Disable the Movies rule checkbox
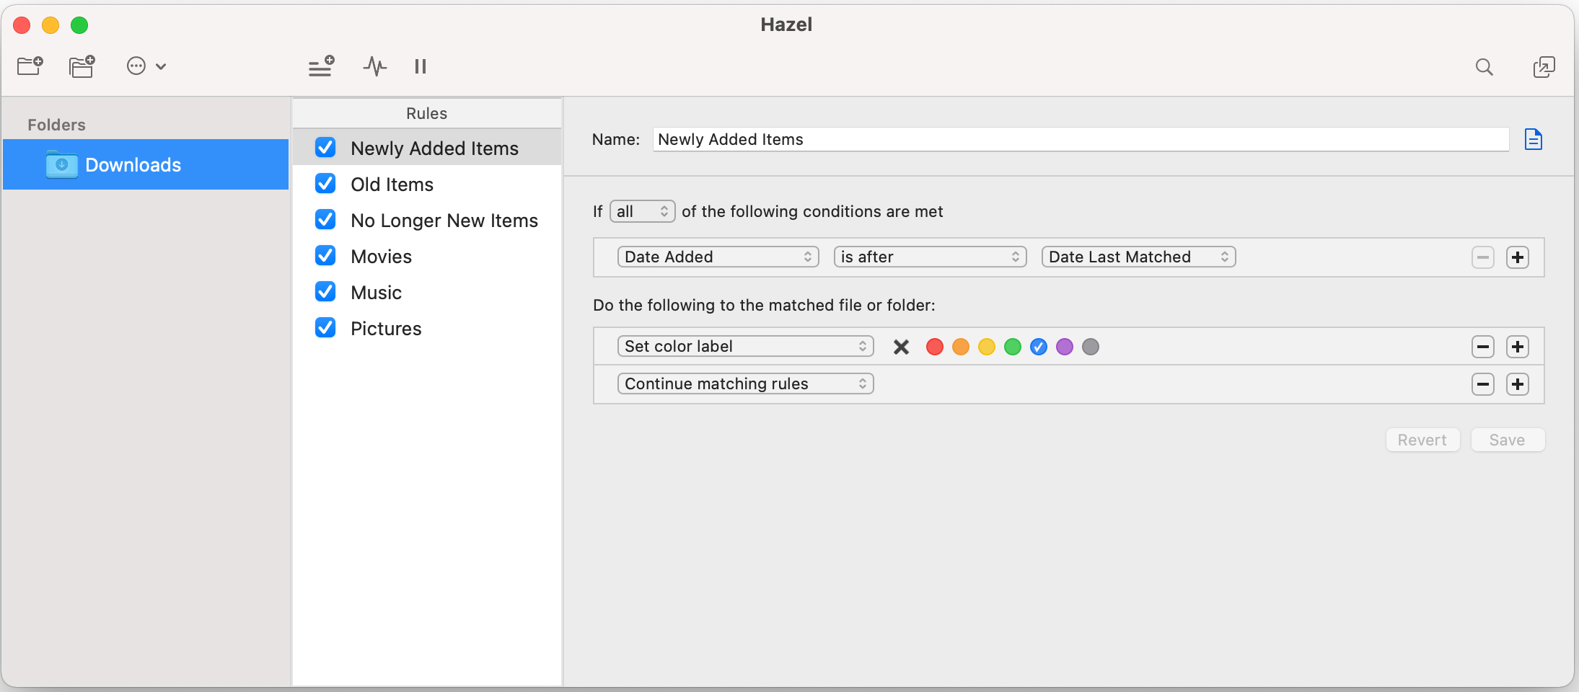Screen dimensions: 1579x692 [325, 256]
